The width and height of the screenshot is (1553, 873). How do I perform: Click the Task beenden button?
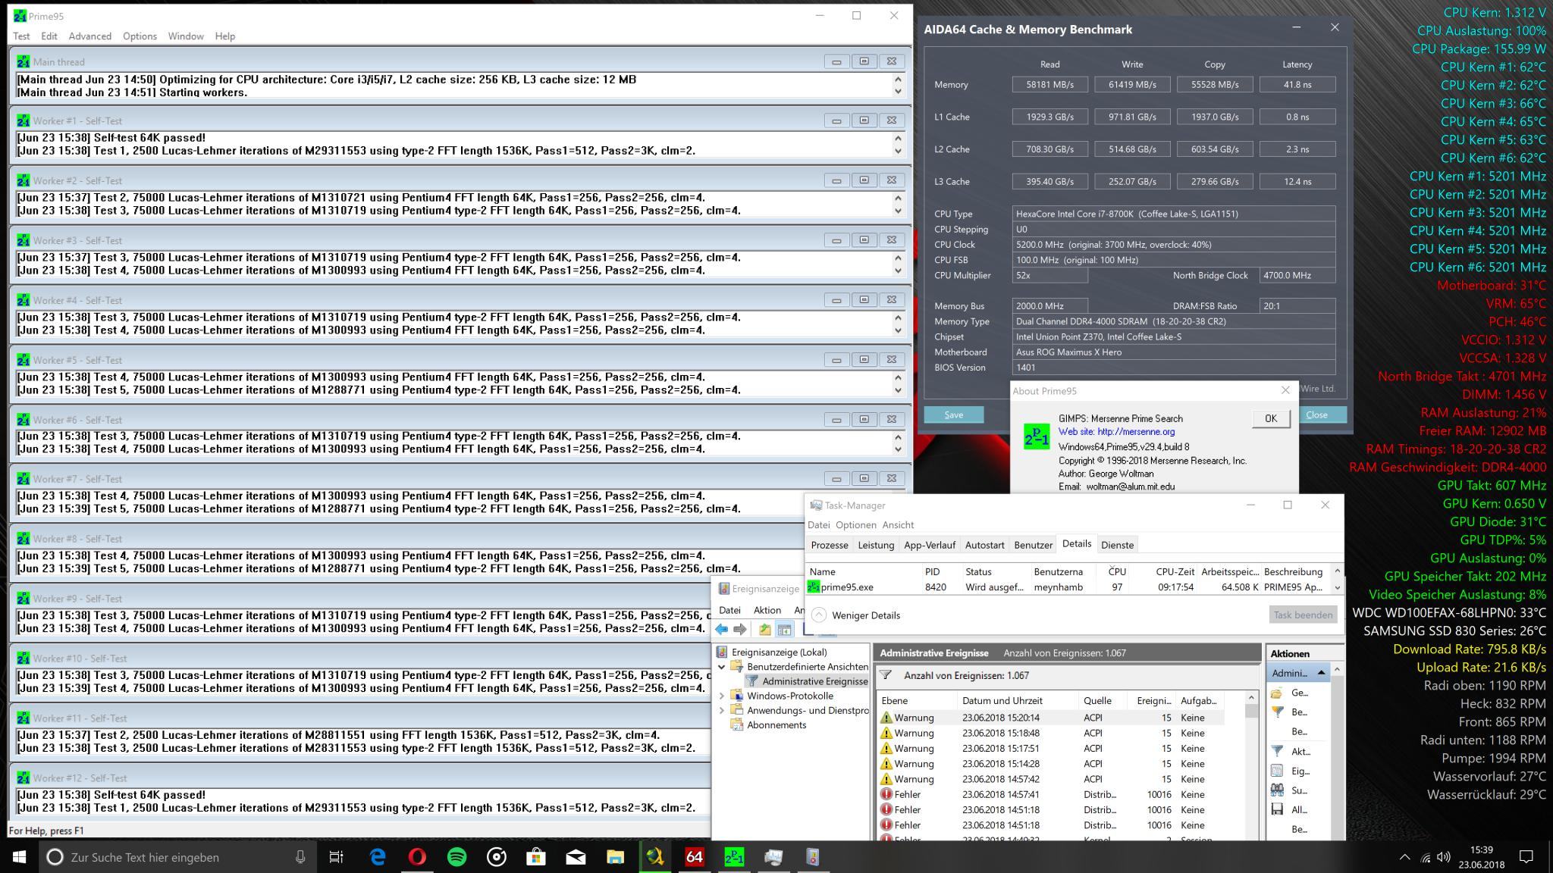point(1302,615)
